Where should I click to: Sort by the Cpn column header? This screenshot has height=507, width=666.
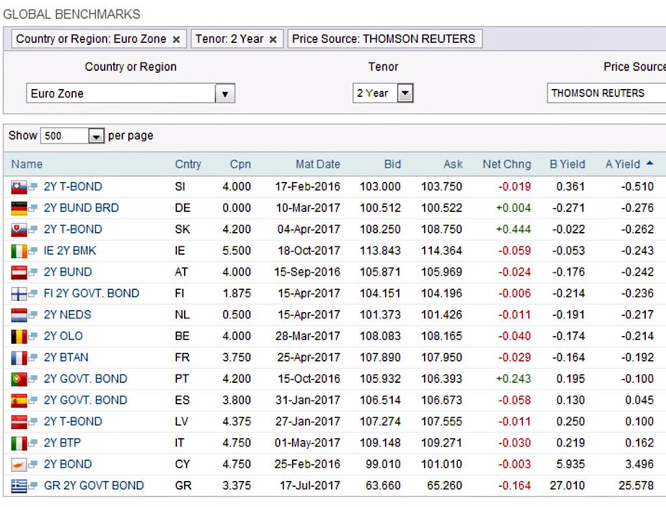[241, 164]
